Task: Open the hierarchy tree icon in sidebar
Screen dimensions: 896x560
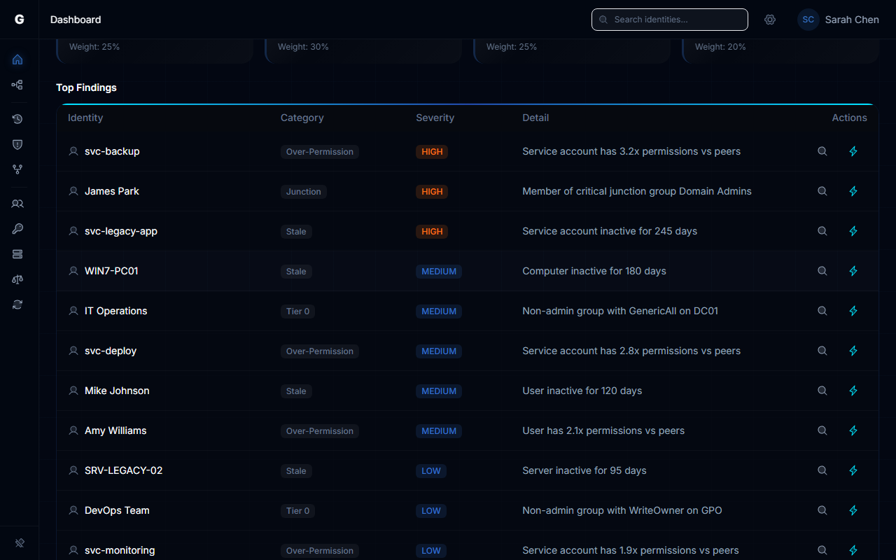Action: click(17, 85)
